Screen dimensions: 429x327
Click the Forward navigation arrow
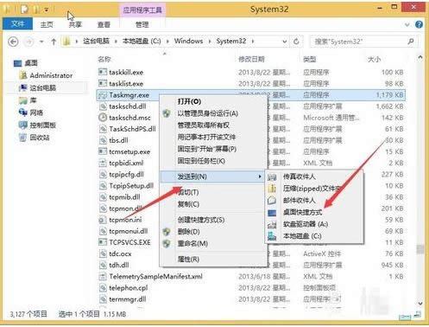[x=28, y=42]
